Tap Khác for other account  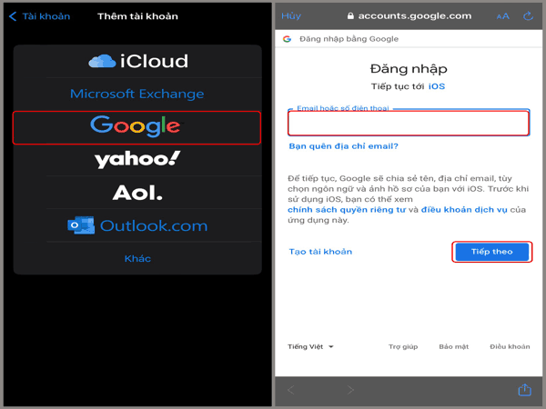(x=137, y=258)
